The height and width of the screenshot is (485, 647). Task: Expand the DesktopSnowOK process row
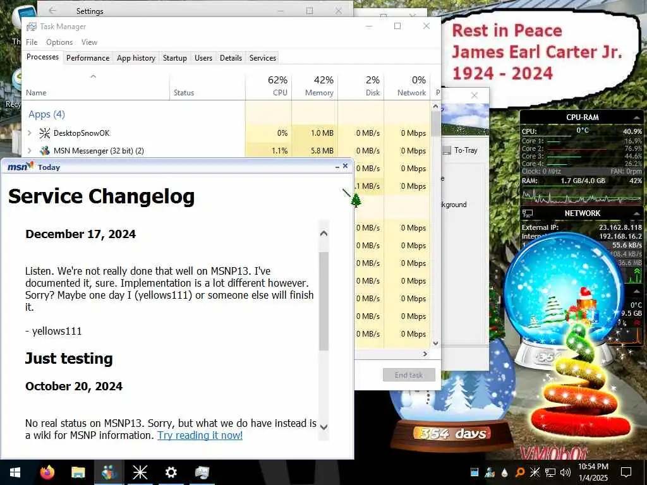pos(30,133)
